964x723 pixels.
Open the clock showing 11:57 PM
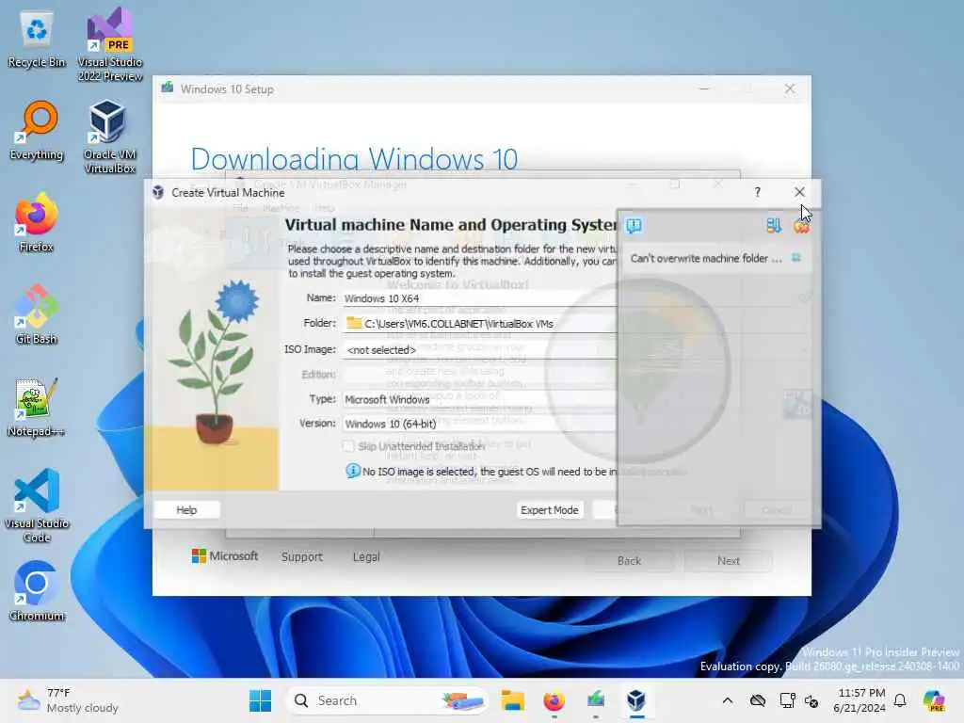click(x=860, y=700)
